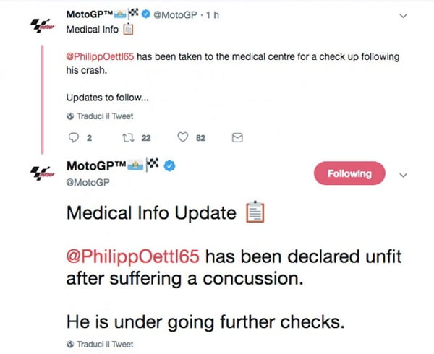
Task: Click the globe icon beside the bottom Traduci il Tweet
Action: tap(69, 343)
